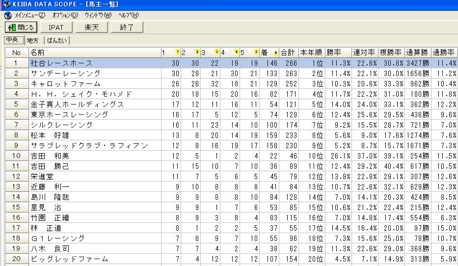Sort by the No column header
This screenshot has height=266, width=458.
pos(17,53)
